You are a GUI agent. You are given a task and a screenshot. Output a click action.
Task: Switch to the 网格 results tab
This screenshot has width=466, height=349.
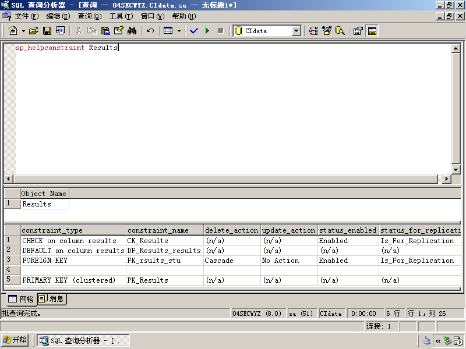21,299
